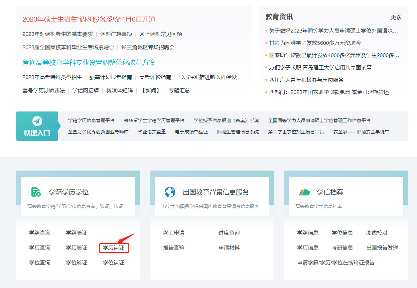Open 网上申请 for overseas education service
Image resolution: width=417 pixels, height=288 pixels.
[174, 233]
